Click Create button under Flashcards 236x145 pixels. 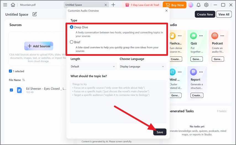[176, 59]
